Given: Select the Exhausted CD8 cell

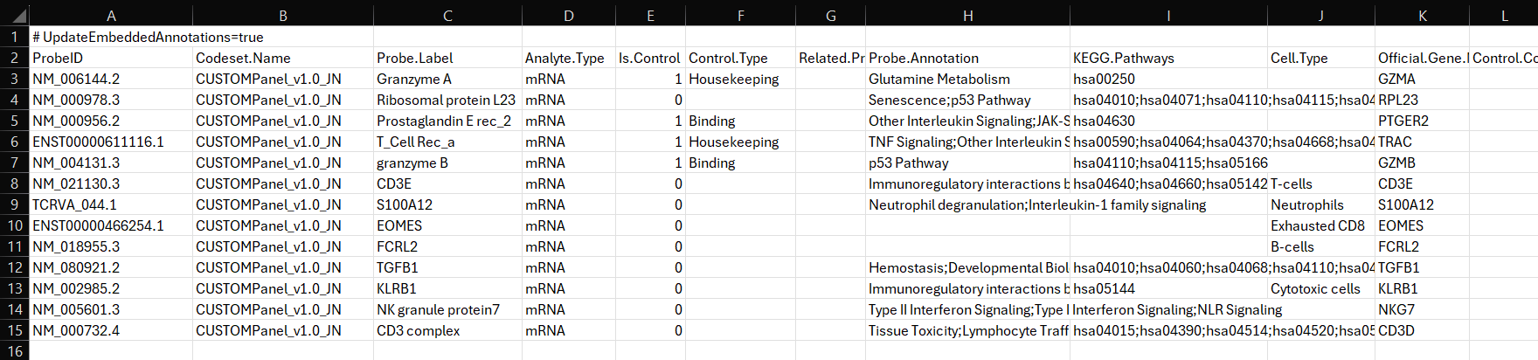Looking at the screenshot, I should click(1321, 225).
